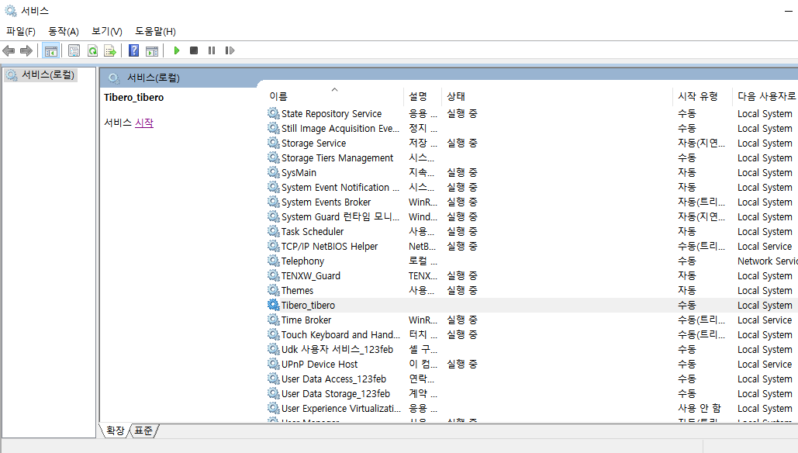Open properties via the properties toolbar icon
This screenshot has width=798, height=453.
pyautogui.click(x=74, y=50)
